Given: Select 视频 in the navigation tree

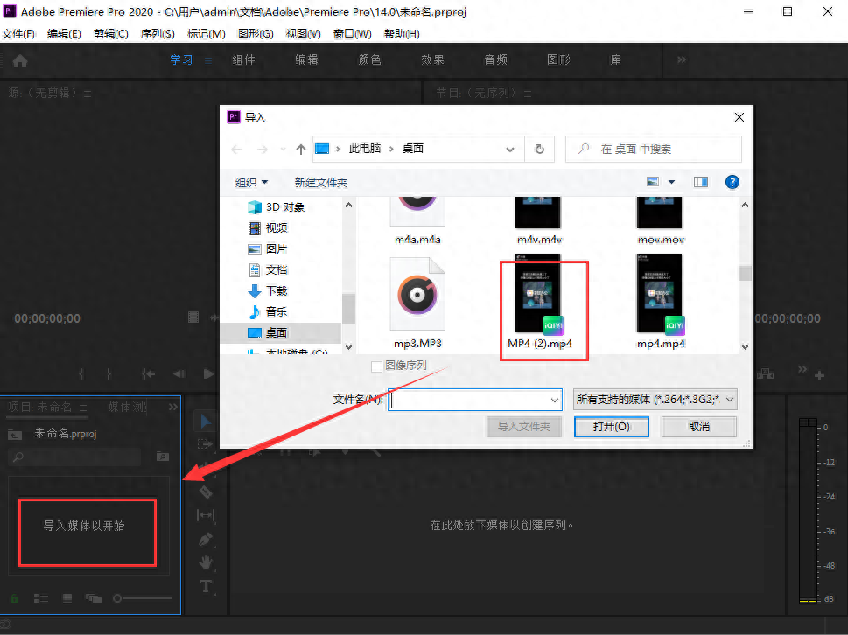Looking at the screenshot, I should [277, 228].
